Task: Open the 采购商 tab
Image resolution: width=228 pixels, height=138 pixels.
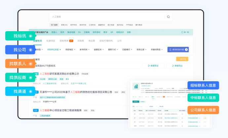Action: point(81,41)
